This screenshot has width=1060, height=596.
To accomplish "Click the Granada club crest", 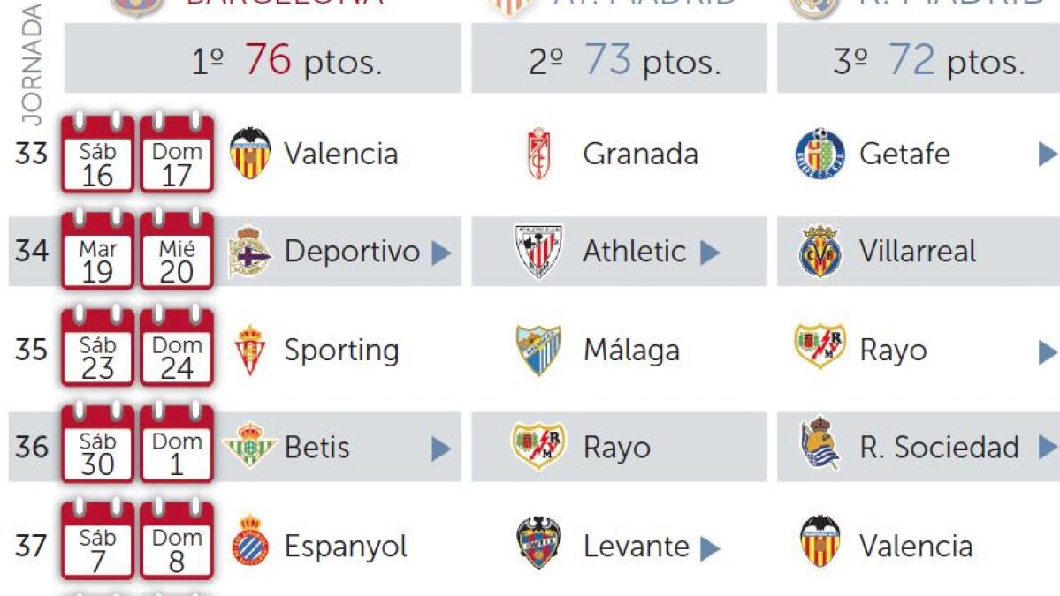I will [x=538, y=154].
